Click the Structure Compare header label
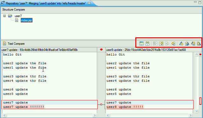This screenshot has height=118, width=203. [x=14, y=9]
